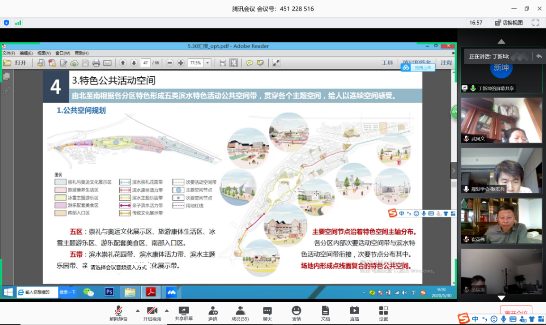Collapse the participant side panel arrow
546x325 pixels.
coord(454,171)
